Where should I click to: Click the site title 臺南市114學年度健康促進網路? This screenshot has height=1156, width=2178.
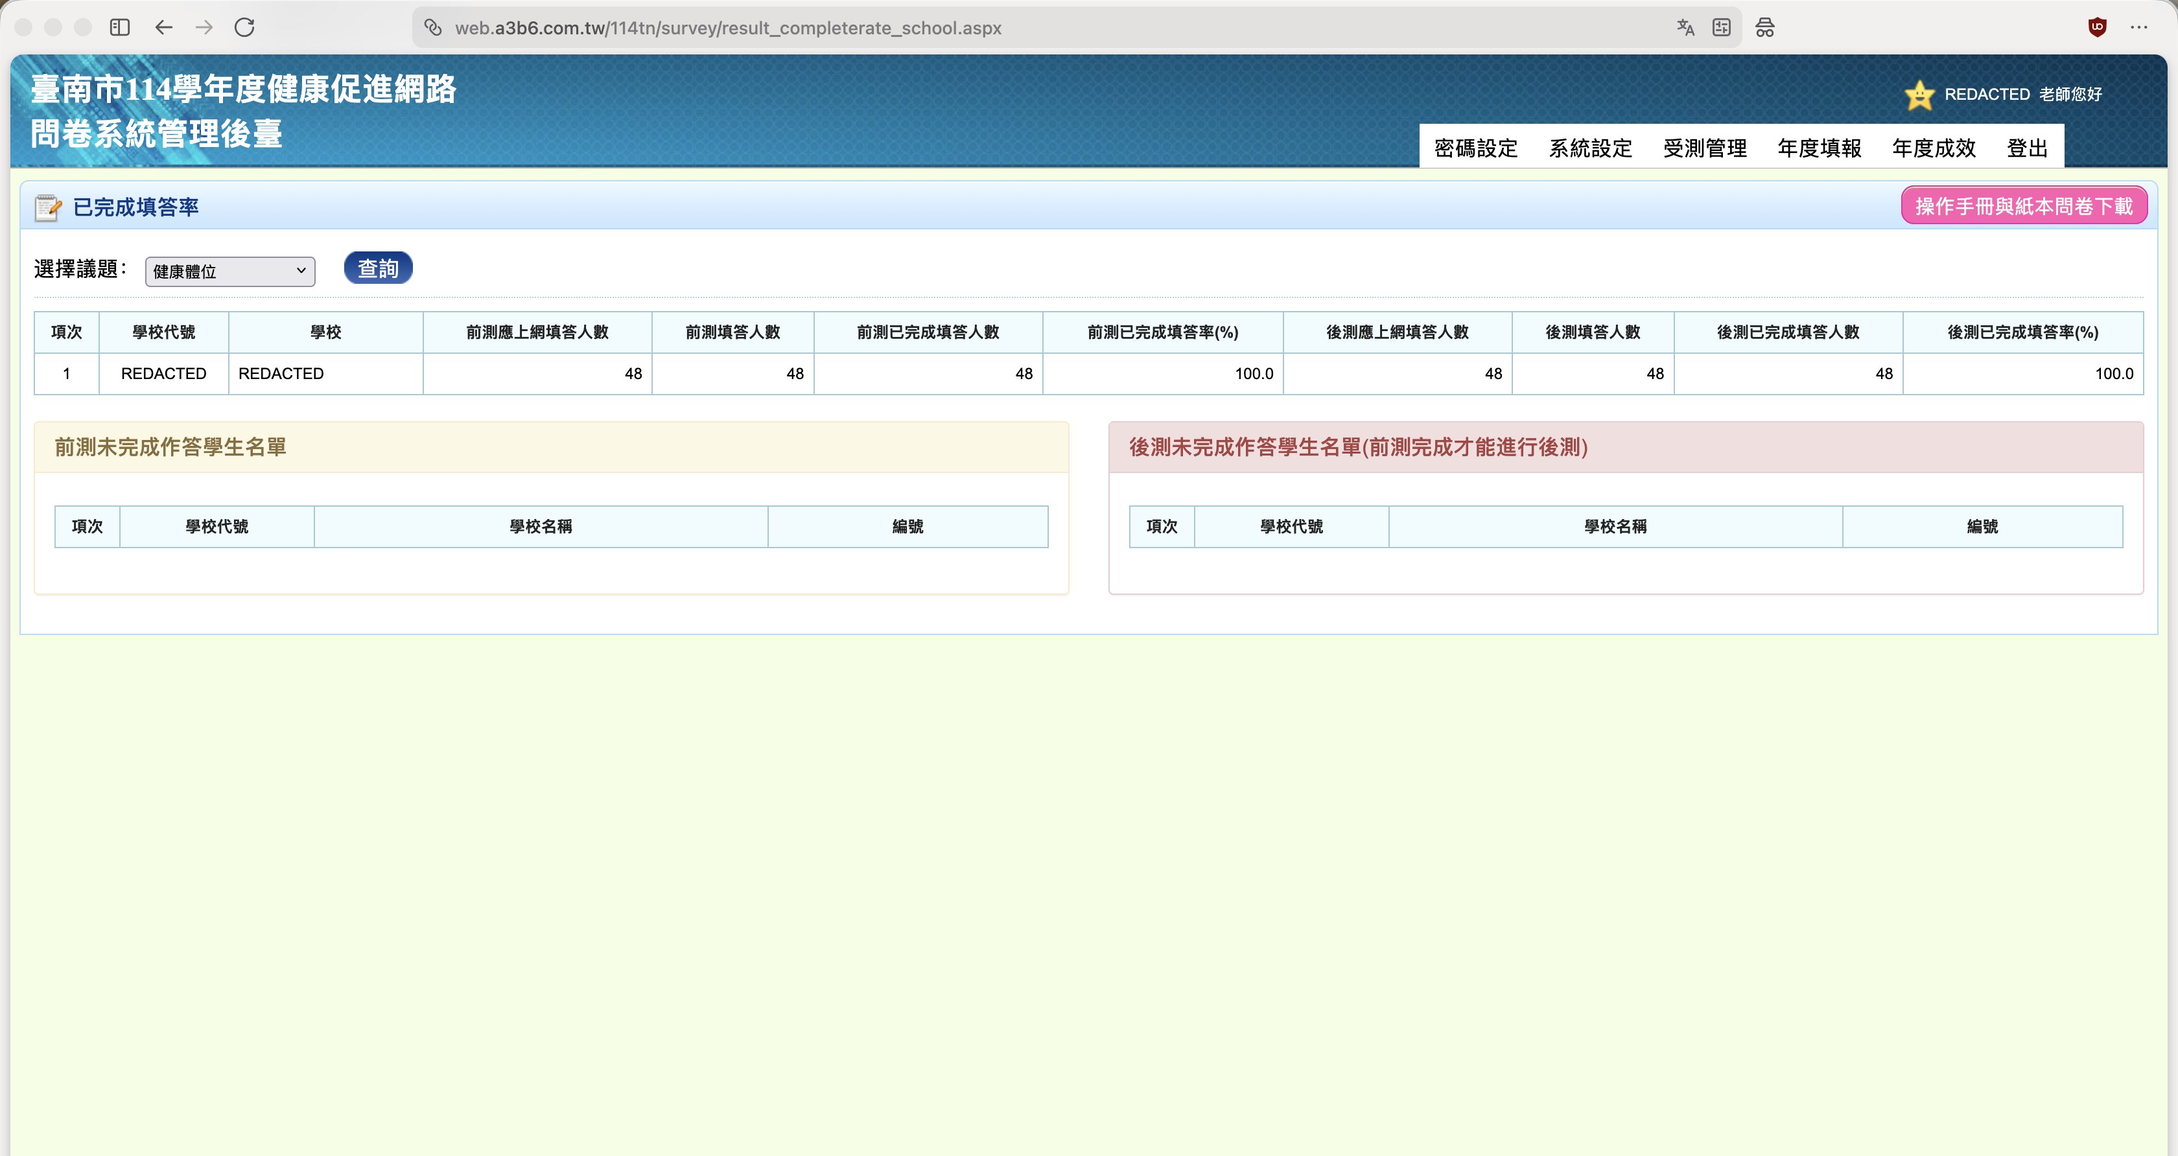pyautogui.click(x=244, y=89)
